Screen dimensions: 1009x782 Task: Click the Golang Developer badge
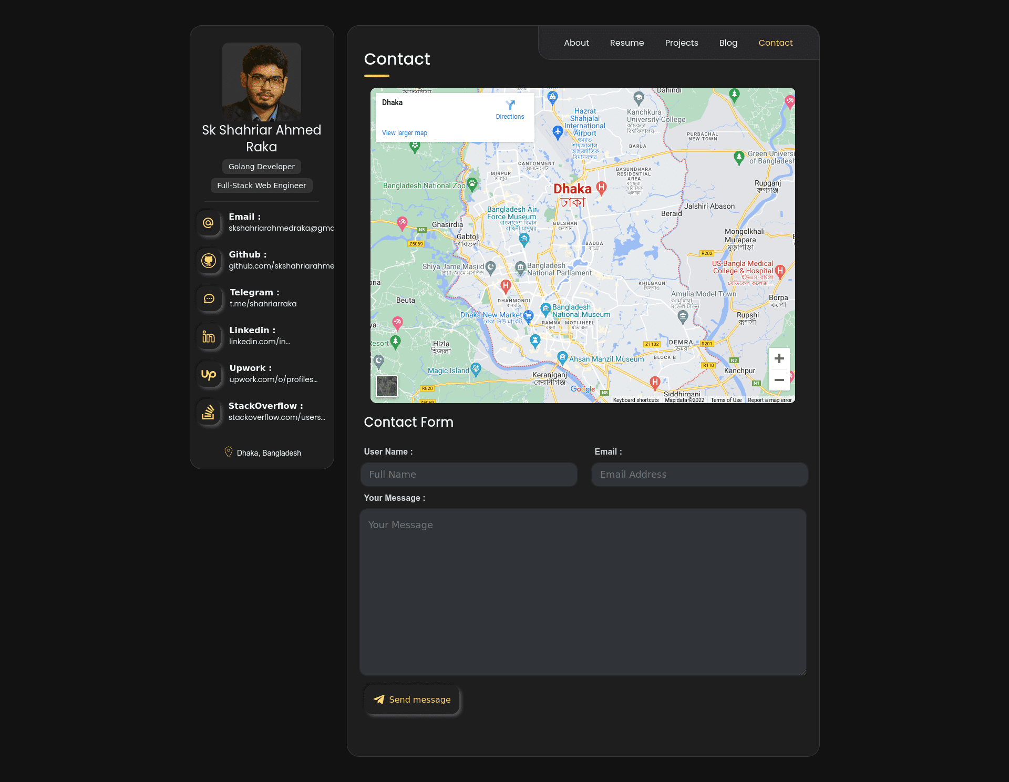[x=262, y=167]
